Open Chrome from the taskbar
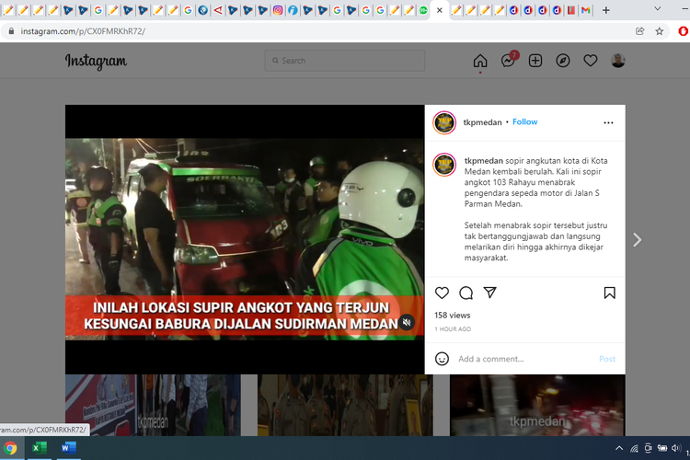690x460 pixels. click(10, 448)
